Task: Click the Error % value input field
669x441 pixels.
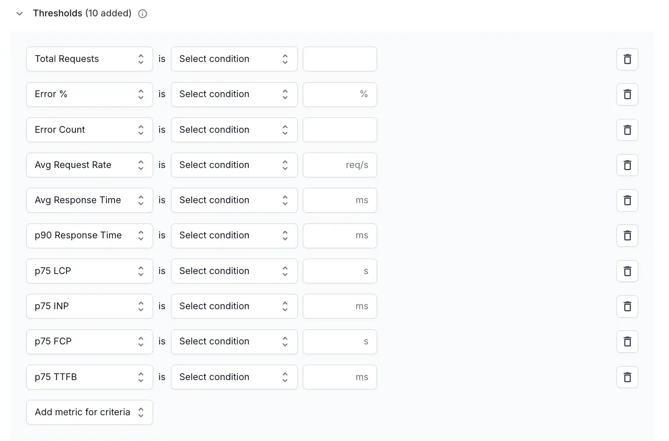Action: tap(339, 94)
